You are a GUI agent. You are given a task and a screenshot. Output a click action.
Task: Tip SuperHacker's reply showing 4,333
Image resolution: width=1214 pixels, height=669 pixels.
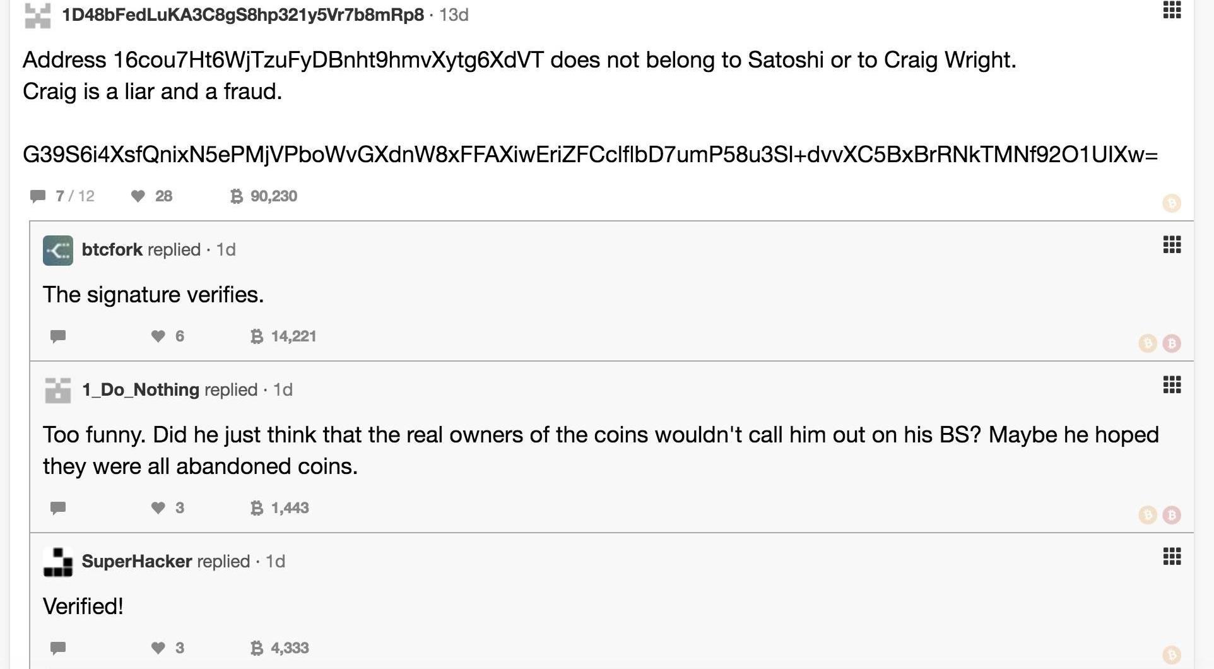point(257,648)
